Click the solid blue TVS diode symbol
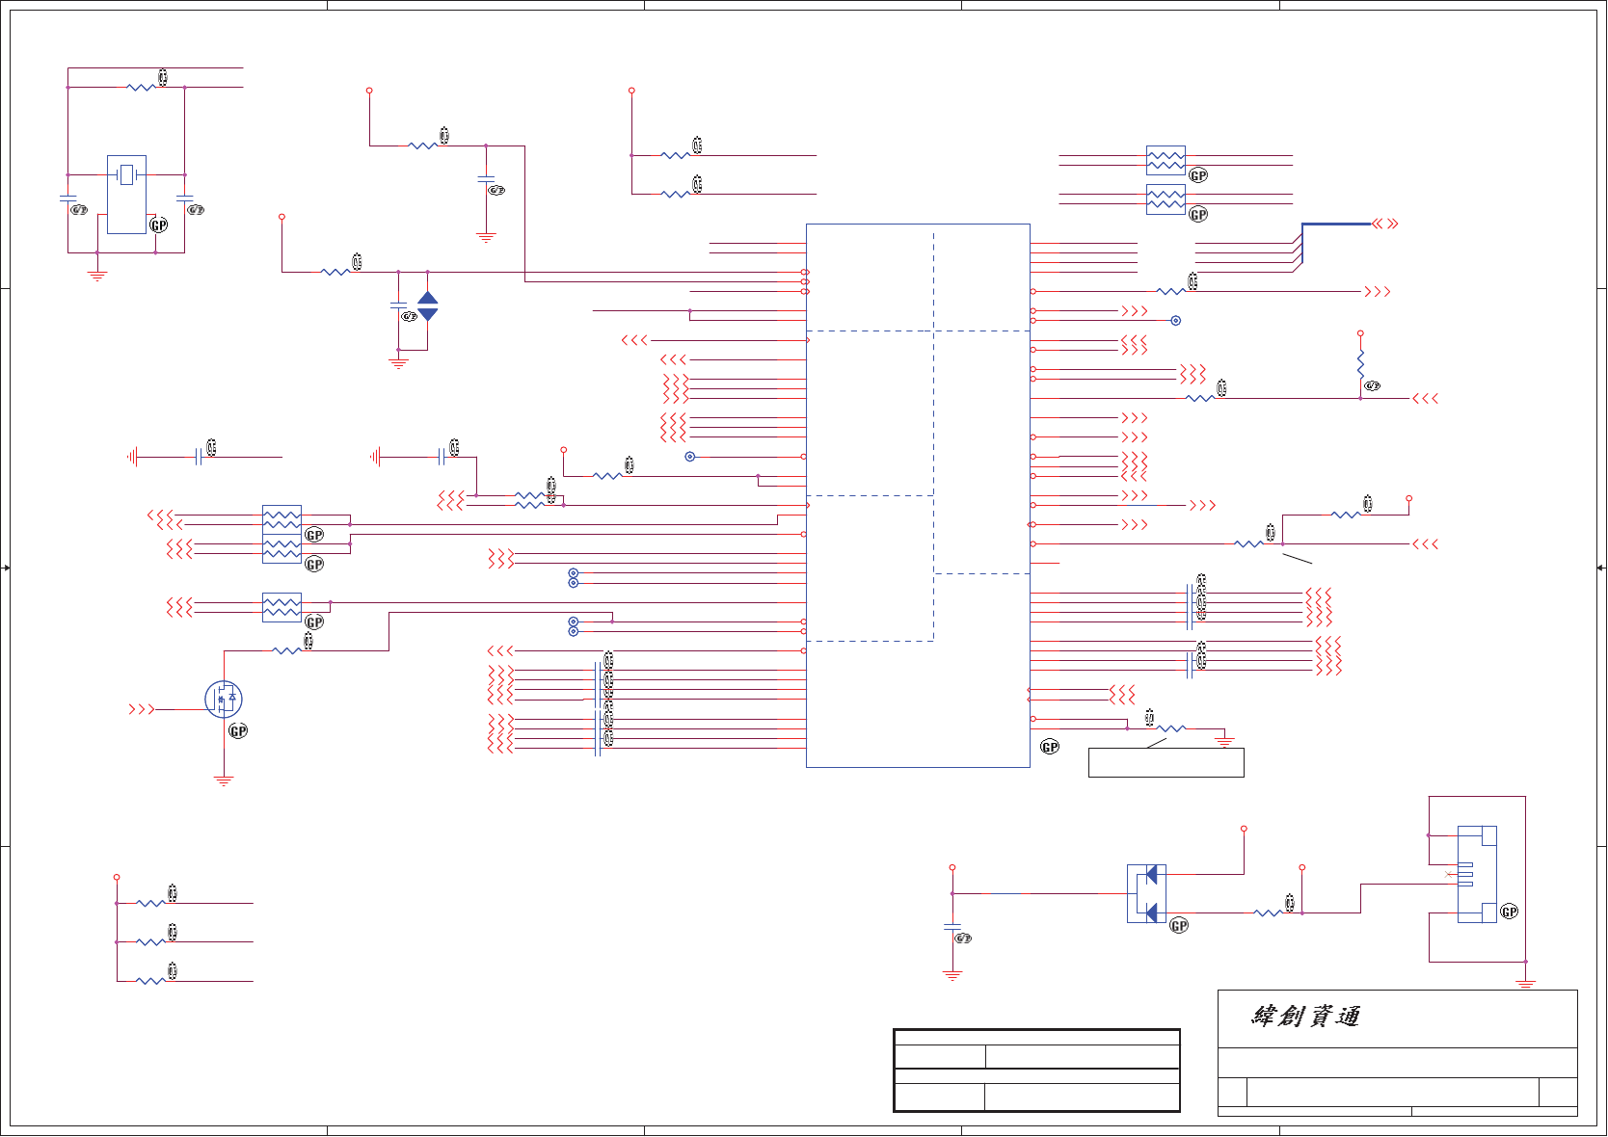 pyautogui.click(x=428, y=306)
